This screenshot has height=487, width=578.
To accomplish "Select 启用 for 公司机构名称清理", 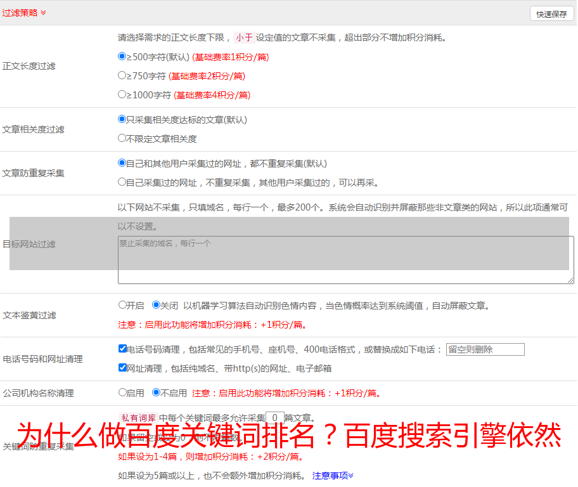I will coord(122,393).
